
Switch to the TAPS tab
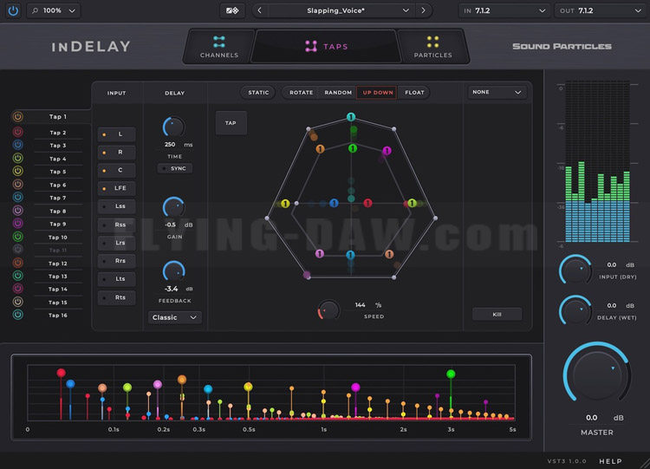[326, 47]
